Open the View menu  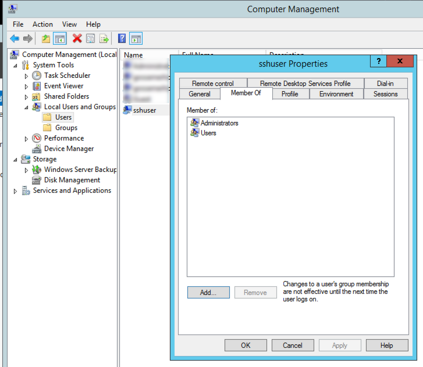pos(69,24)
